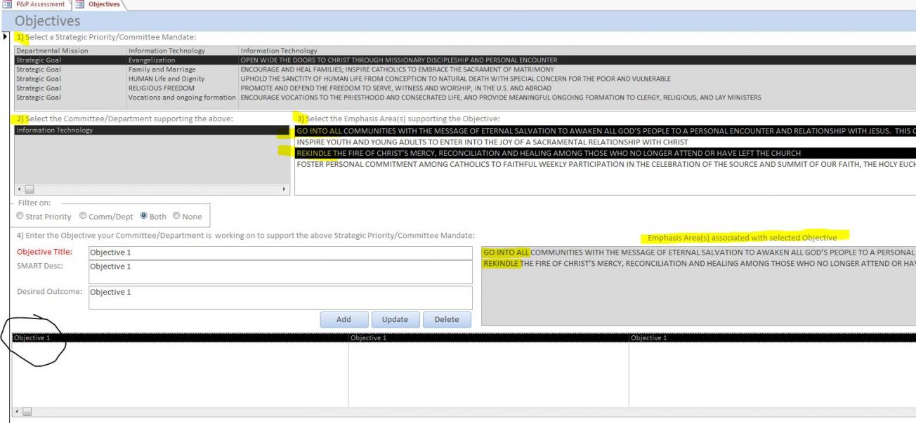This screenshot has height=423, width=916.
Task: Click the OPEN WIDE THE DOORS description cell
Action: (398, 60)
